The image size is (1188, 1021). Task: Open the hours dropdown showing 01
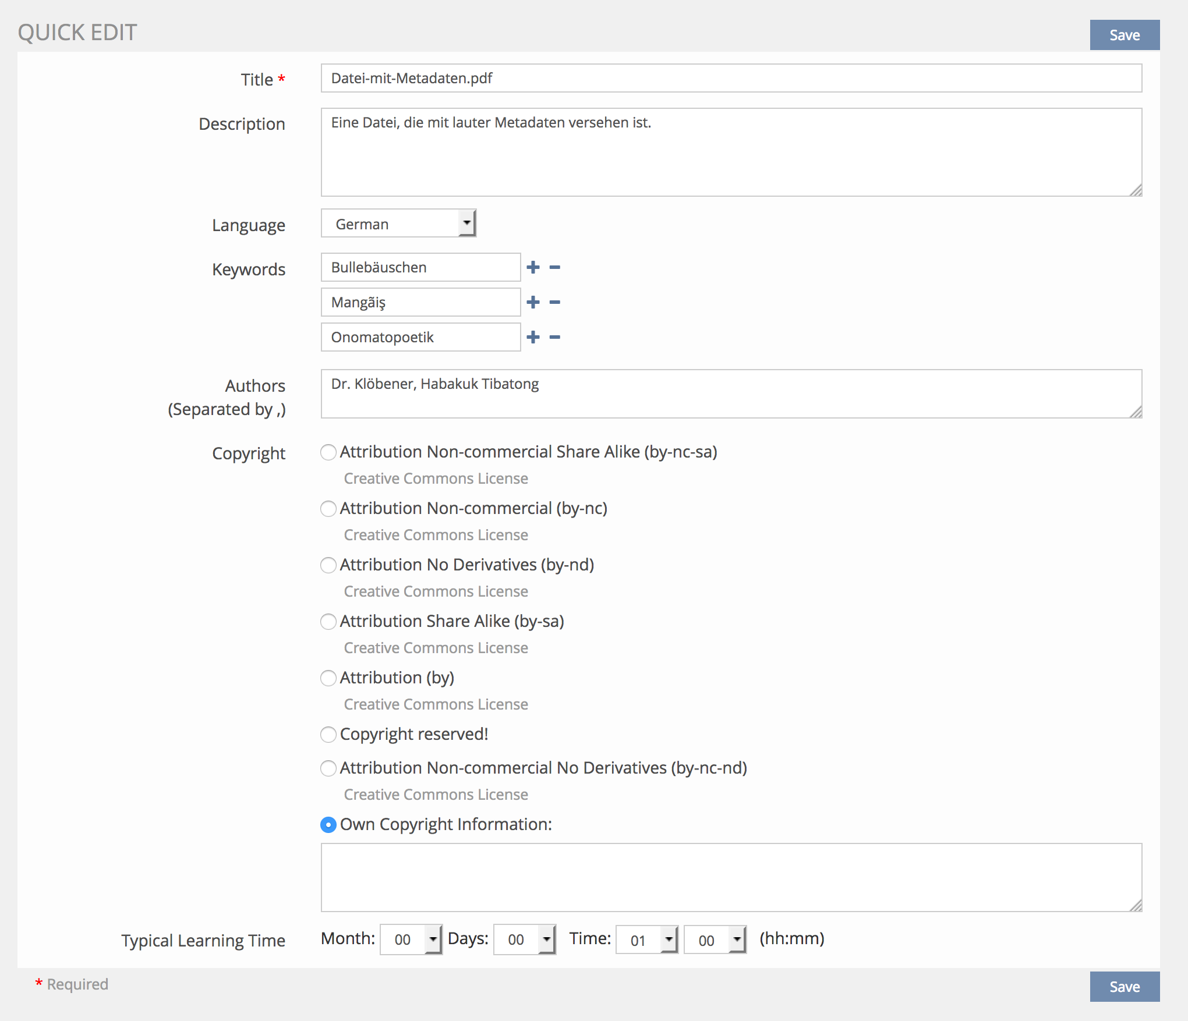coord(647,940)
